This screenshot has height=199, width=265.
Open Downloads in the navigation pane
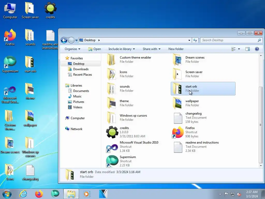click(x=81, y=69)
